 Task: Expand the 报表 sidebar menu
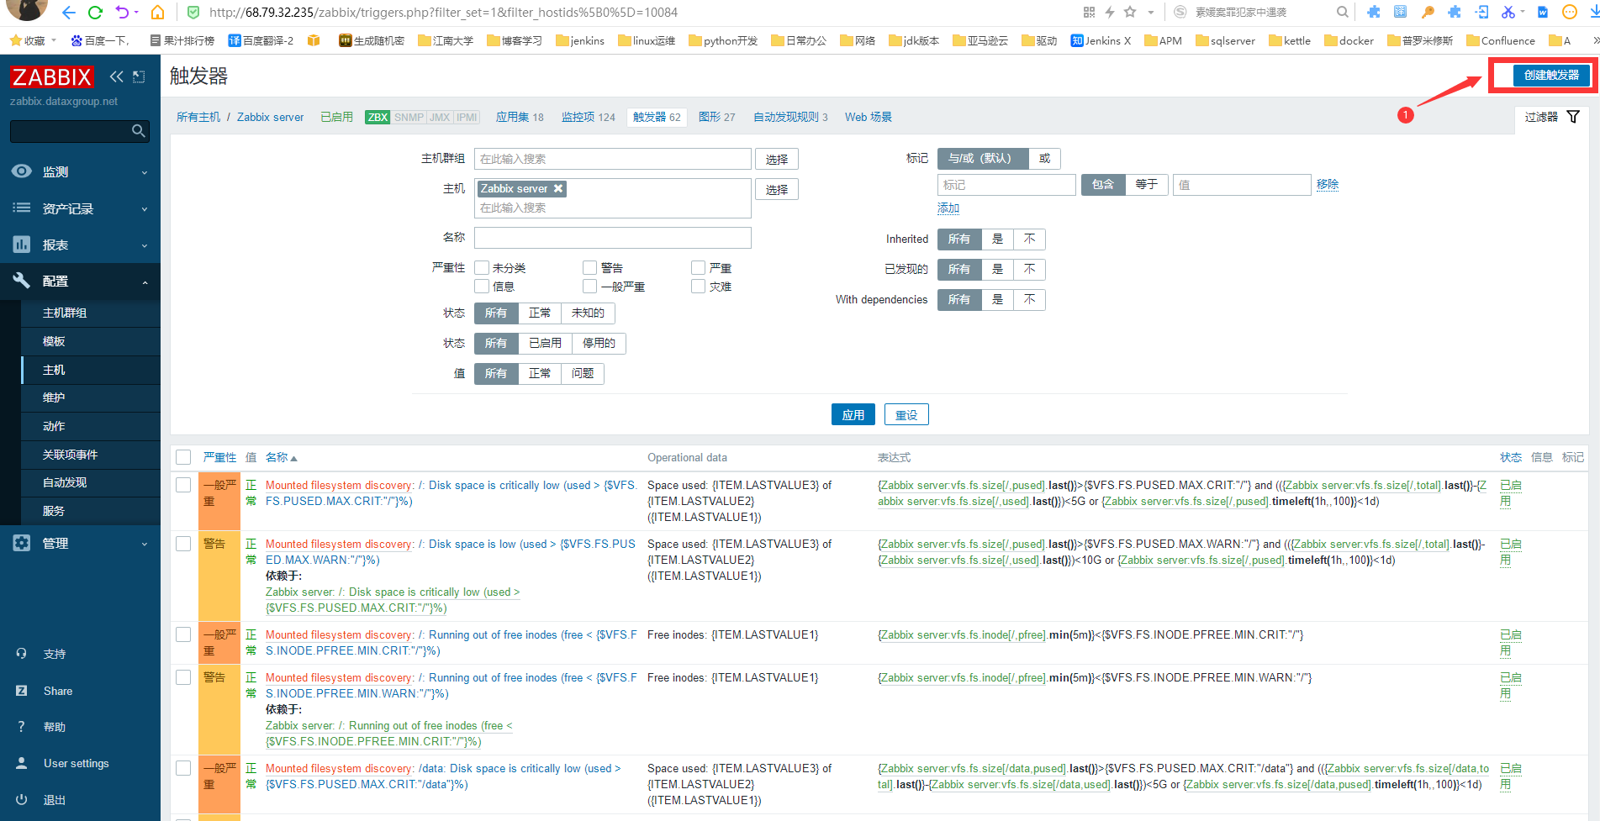click(x=80, y=245)
